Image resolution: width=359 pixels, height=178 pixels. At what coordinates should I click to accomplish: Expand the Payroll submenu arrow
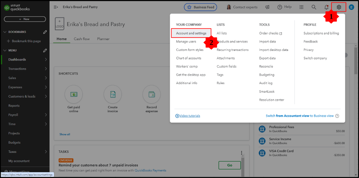coord(46,115)
